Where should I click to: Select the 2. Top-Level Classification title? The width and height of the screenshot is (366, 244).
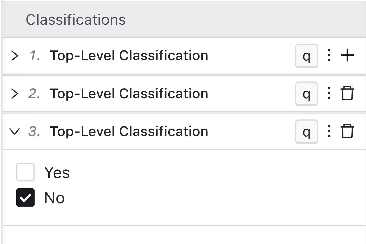(129, 94)
